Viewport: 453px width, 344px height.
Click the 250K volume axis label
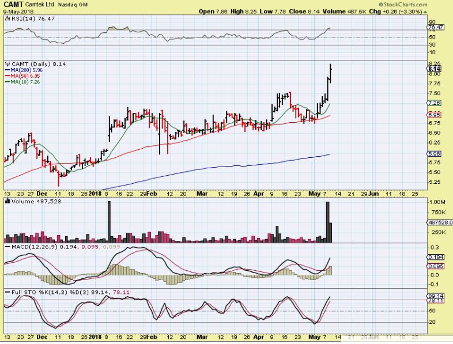(x=438, y=232)
